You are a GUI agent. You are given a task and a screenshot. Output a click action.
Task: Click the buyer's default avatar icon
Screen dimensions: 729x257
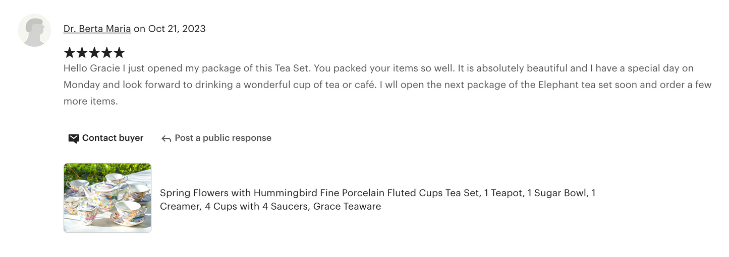34,30
